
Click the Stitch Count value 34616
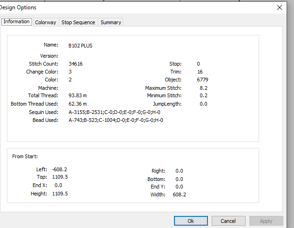point(75,64)
